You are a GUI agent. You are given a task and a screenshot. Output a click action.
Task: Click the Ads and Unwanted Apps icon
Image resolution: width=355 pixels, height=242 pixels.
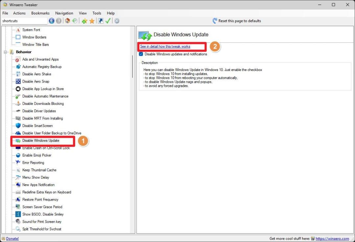click(x=18, y=59)
